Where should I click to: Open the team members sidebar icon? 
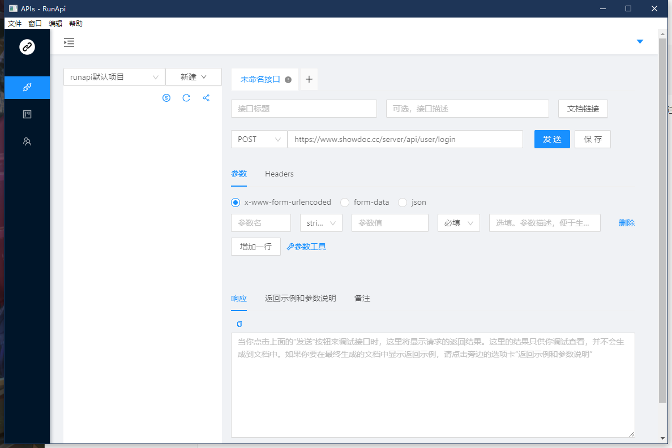pyautogui.click(x=27, y=141)
